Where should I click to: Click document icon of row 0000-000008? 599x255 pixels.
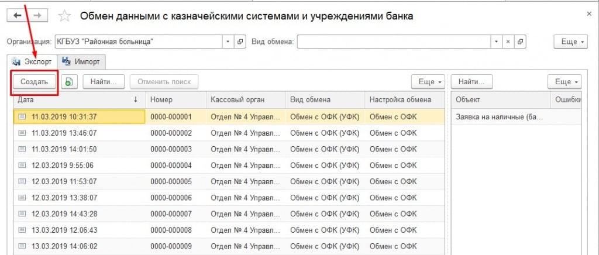[x=22, y=230]
